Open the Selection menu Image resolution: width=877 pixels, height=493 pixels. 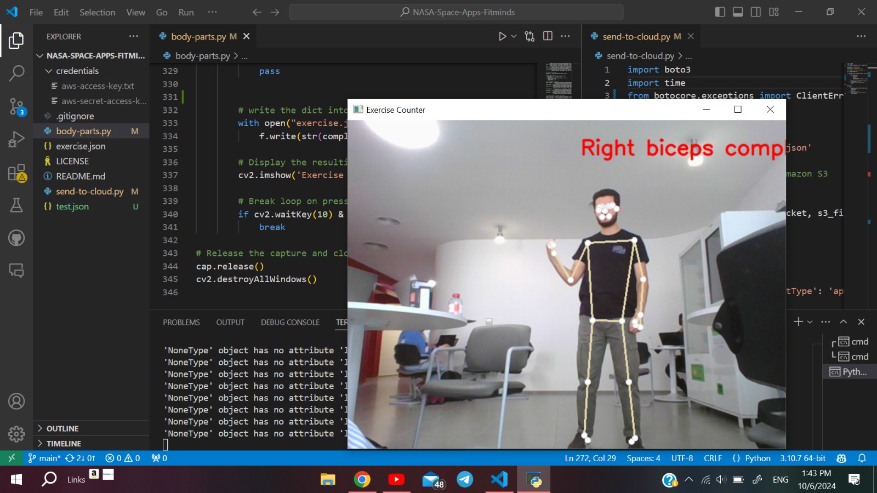(x=98, y=12)
